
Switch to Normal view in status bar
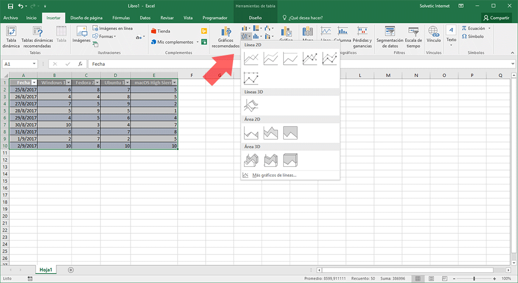click(x=418, y=279)
